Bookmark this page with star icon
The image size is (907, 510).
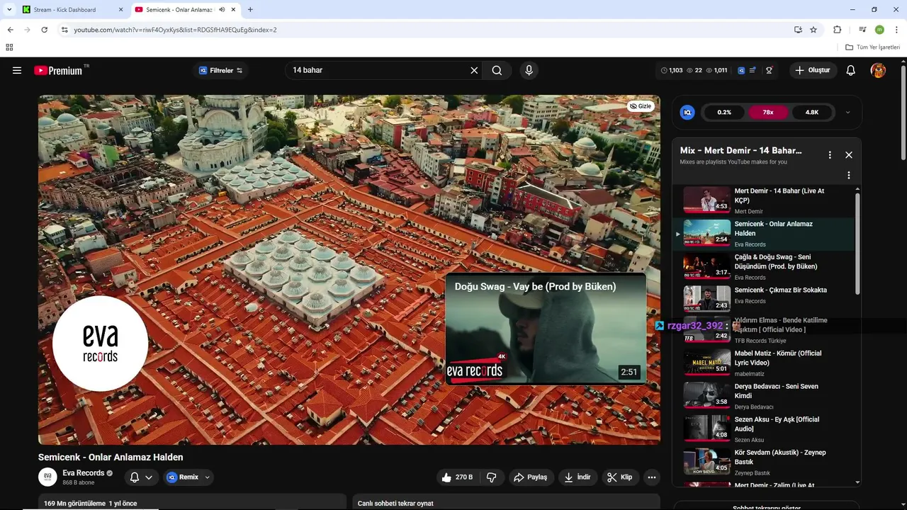(813, 30)
